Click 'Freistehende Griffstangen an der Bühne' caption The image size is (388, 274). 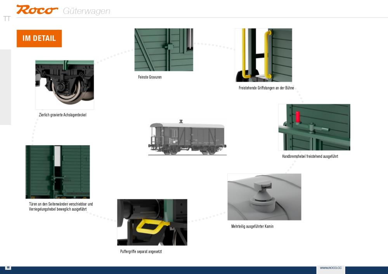click(266, 88)
